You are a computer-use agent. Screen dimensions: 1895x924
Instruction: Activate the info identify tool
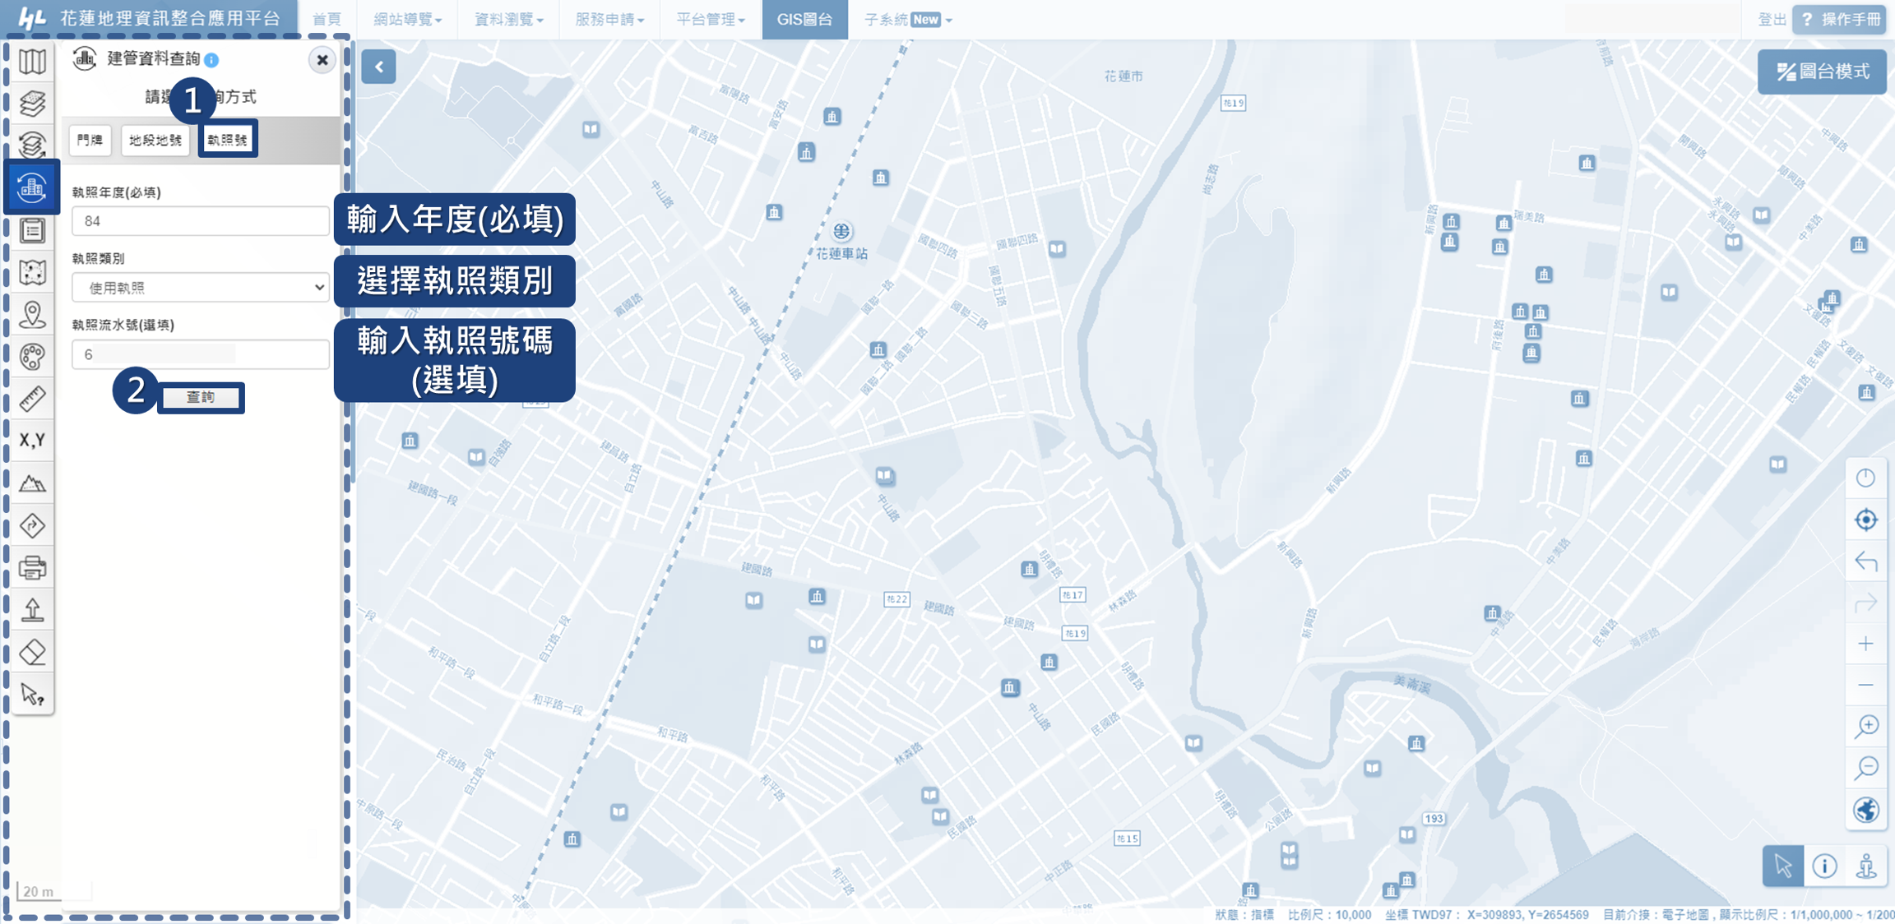[x=1824, y=866]
